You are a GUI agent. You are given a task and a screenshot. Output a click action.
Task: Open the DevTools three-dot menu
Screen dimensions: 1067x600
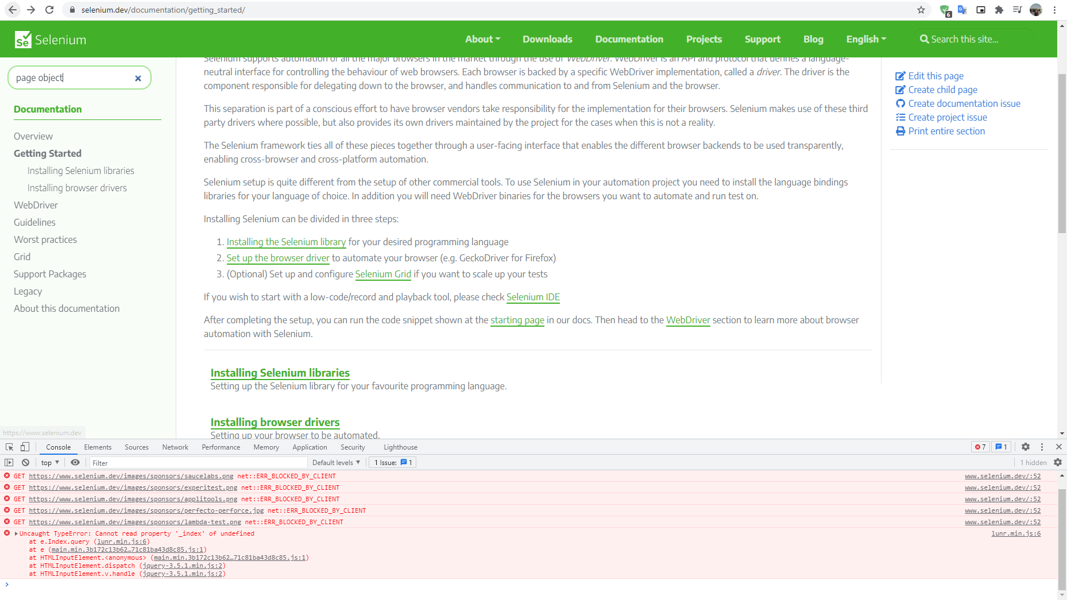click(1042, 447)
